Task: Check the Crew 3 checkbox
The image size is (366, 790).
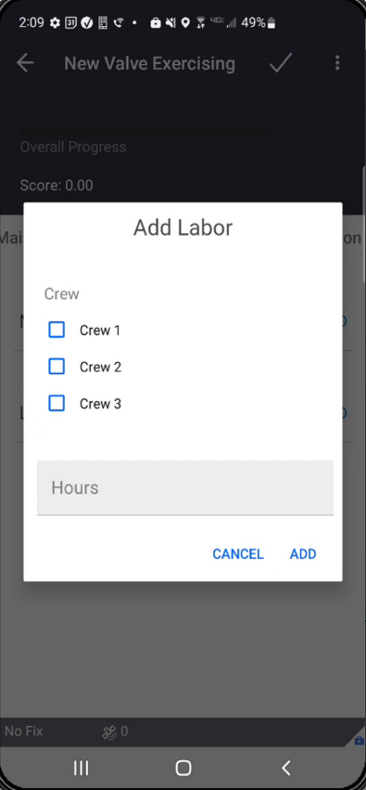Action: coord(57,403)
